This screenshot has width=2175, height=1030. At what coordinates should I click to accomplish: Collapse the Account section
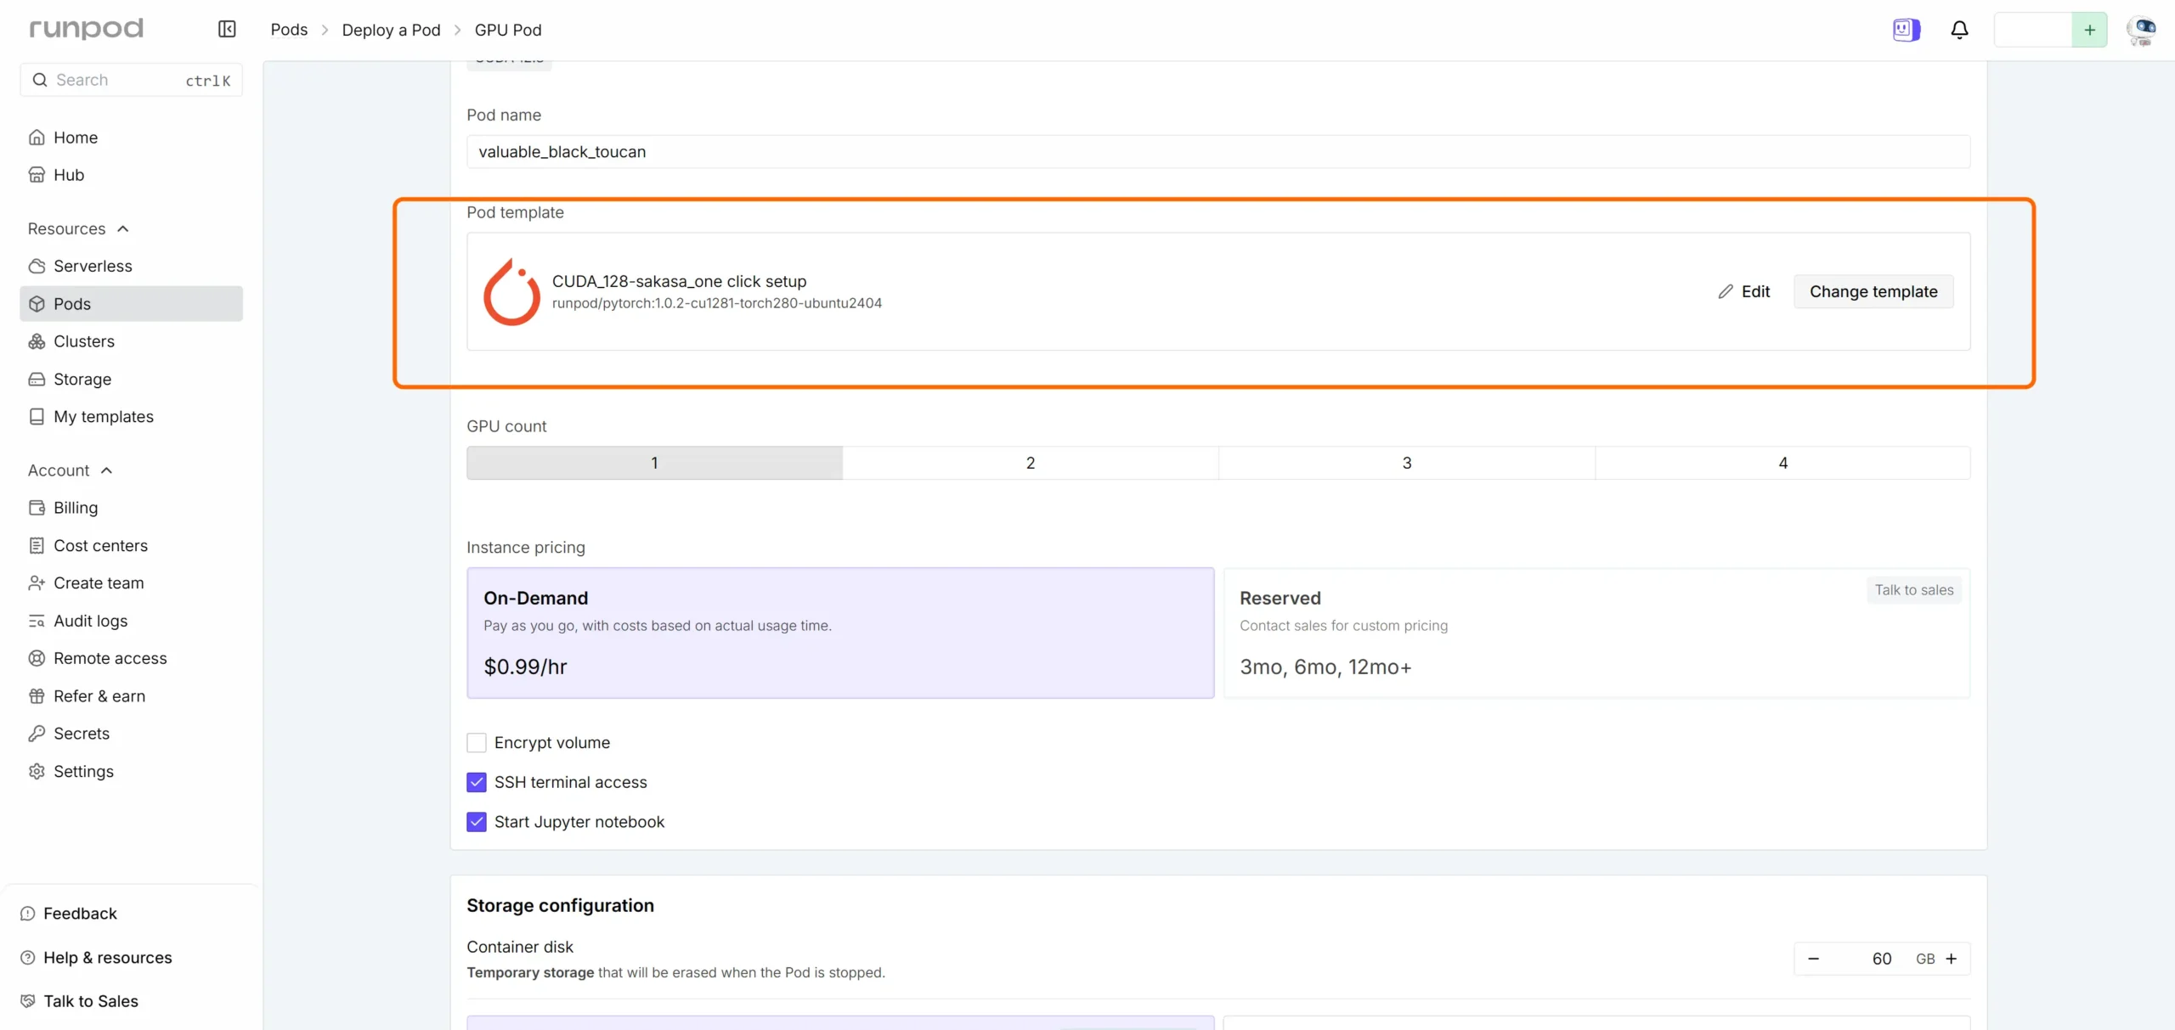(106, 470)
